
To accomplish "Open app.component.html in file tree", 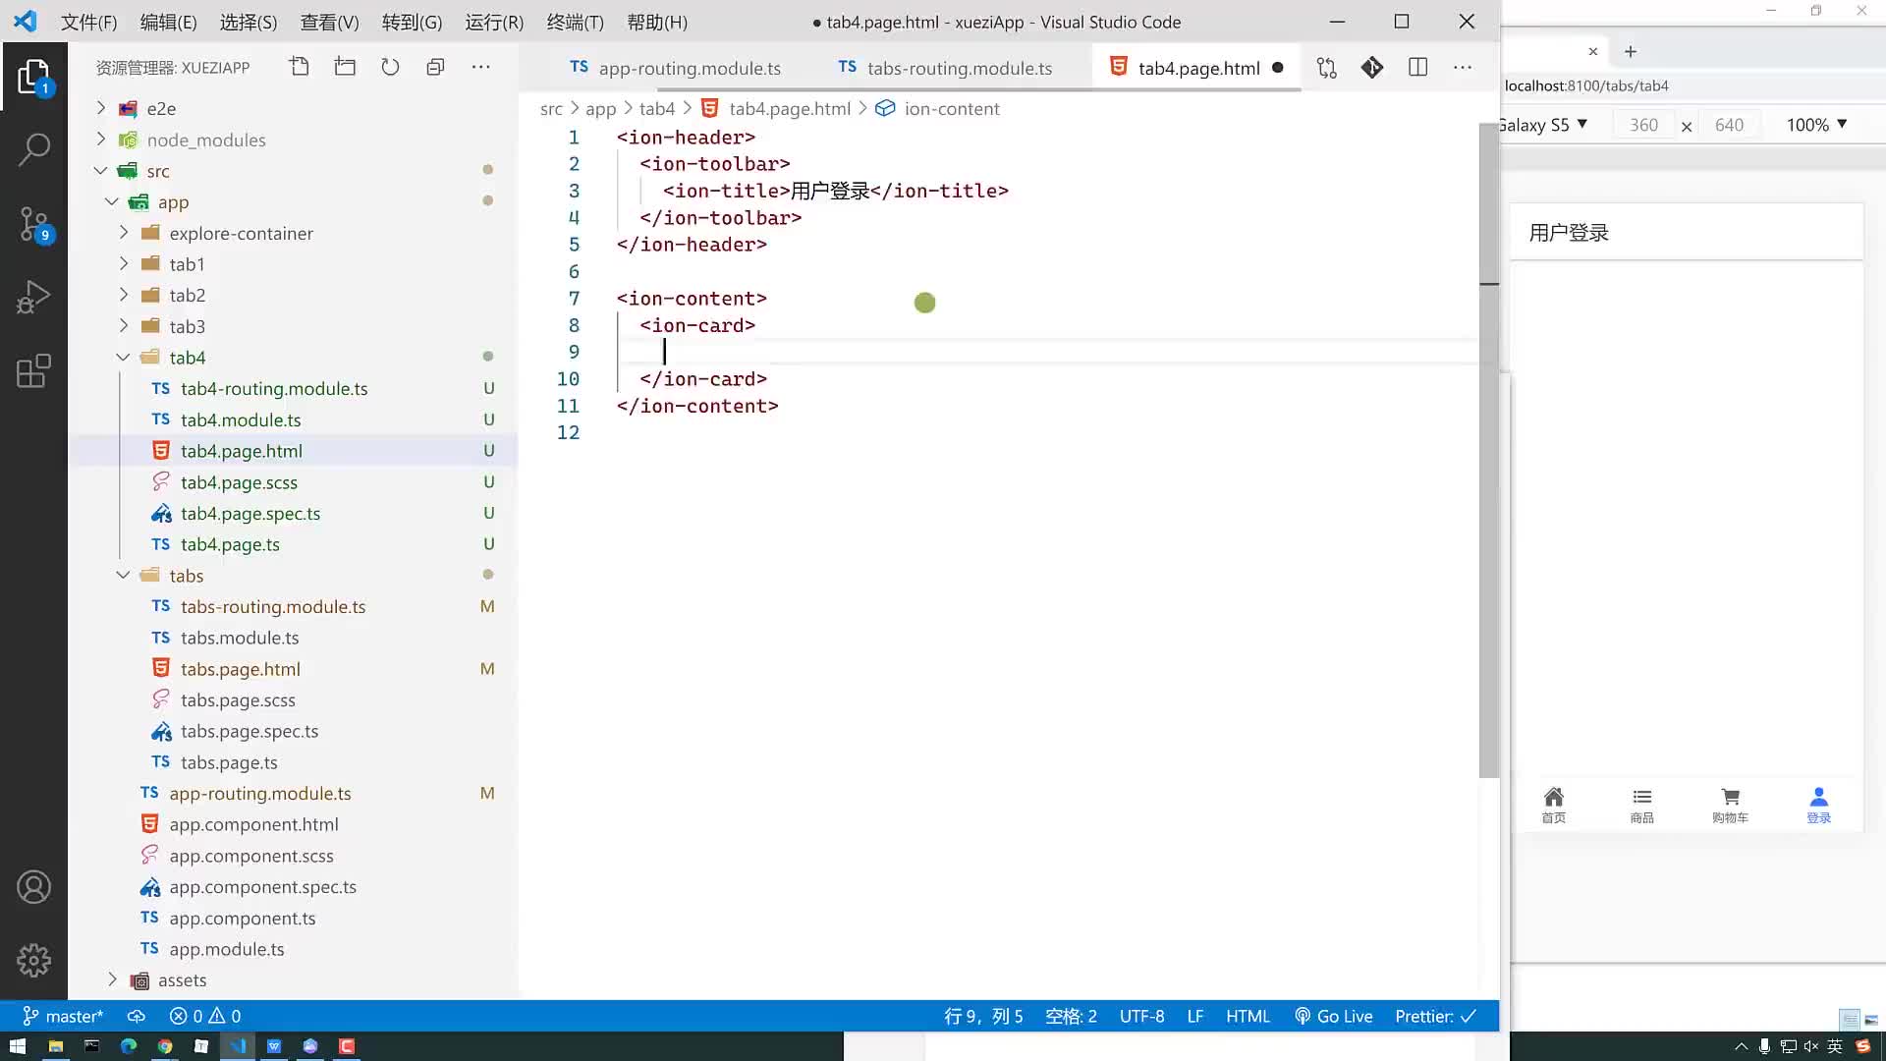I will click(253, 824).
